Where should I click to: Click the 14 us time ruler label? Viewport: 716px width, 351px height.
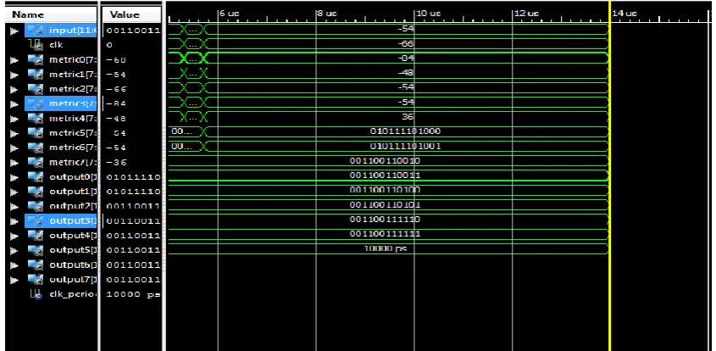point(624,14)
